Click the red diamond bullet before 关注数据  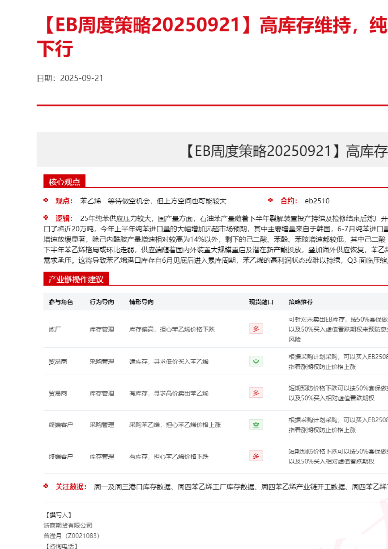coord(46,486)
